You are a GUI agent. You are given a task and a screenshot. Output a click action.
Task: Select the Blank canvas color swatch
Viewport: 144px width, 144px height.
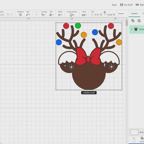(x=134, y=132)
